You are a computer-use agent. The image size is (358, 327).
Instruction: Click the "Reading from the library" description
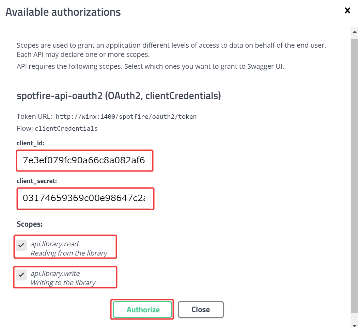(69, 253)
